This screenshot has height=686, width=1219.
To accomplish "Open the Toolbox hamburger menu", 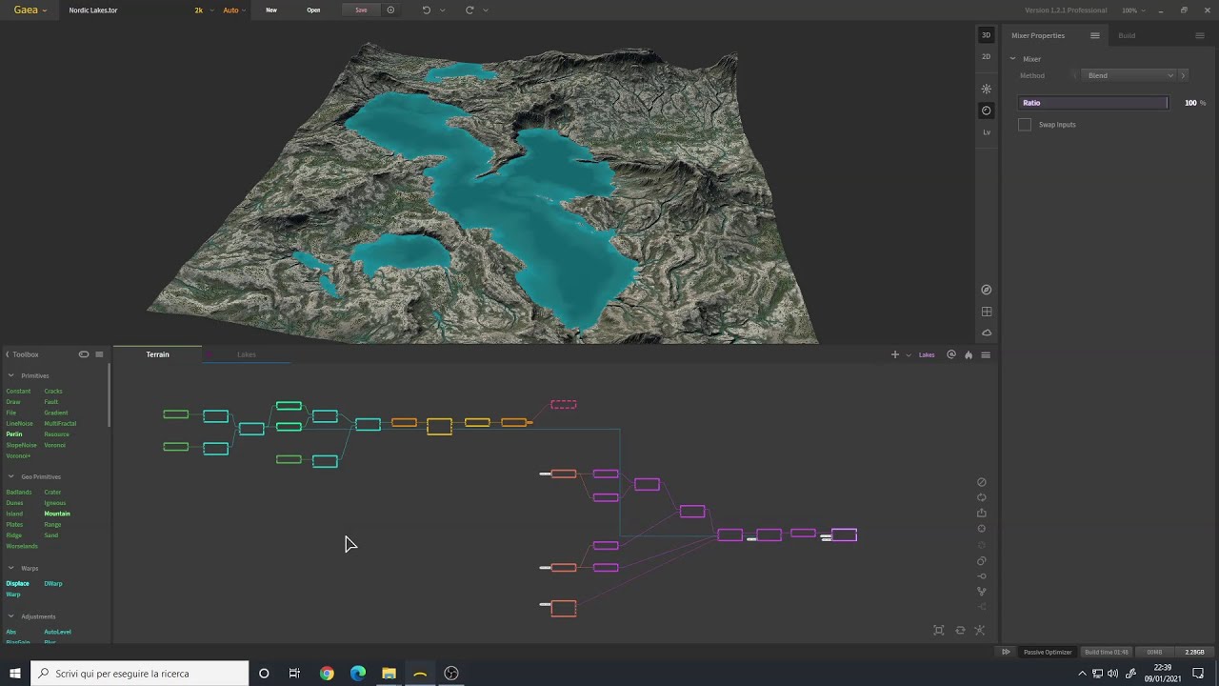I will click(99, 354).
